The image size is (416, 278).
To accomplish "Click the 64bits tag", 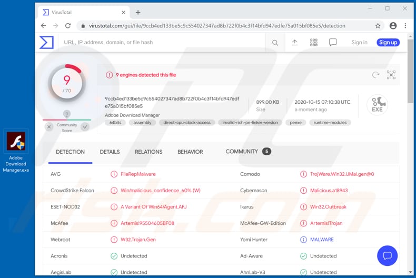I will point(115,123).
